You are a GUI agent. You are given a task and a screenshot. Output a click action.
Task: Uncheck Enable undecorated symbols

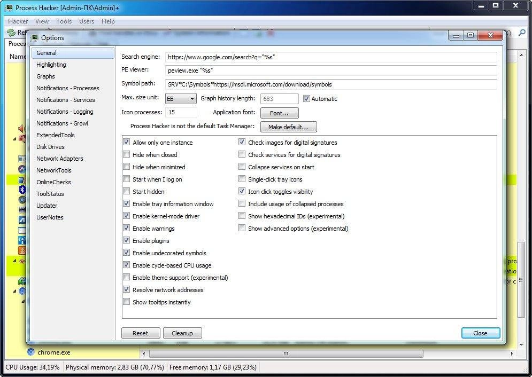(126, 253)
